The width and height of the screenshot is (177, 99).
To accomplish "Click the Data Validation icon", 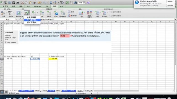I will coord(81,13).
